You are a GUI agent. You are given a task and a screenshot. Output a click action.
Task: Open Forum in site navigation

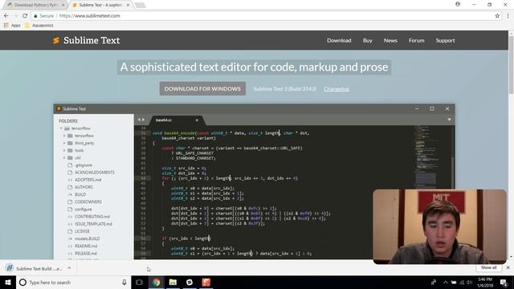pos(416,40)
